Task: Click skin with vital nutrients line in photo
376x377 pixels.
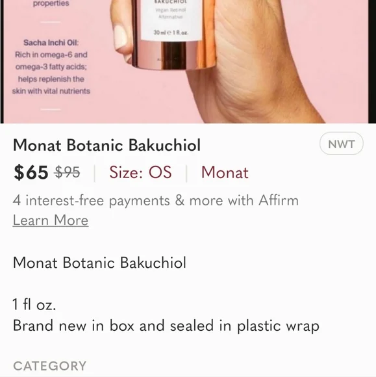Action: [x=51, y=91]
